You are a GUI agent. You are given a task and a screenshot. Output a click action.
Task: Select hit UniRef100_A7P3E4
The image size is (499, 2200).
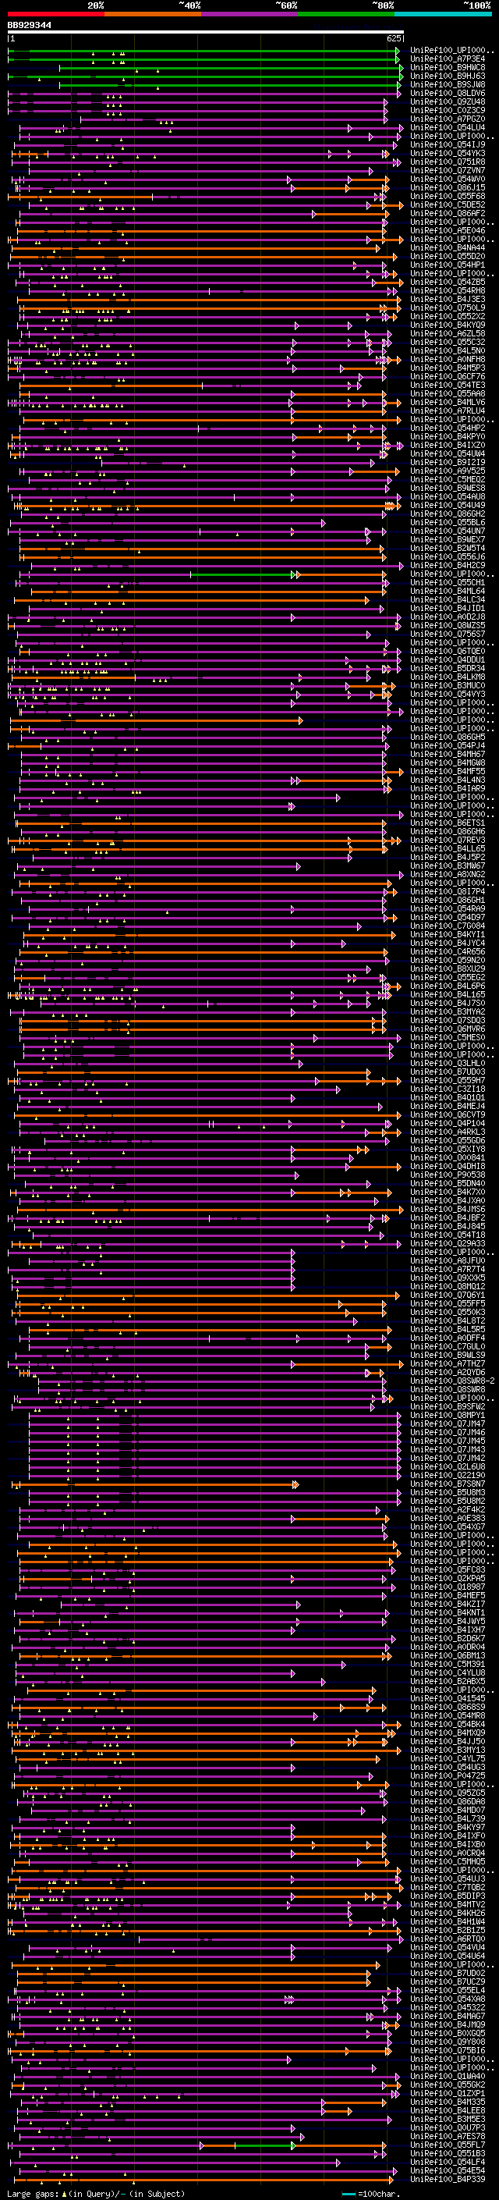coord(448,59)
